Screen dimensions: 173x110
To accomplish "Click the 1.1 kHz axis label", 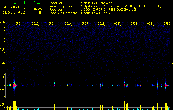I will 2,36.
